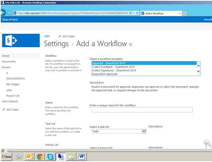Open the Select a task list dropdown

click(x=119, y=131)
